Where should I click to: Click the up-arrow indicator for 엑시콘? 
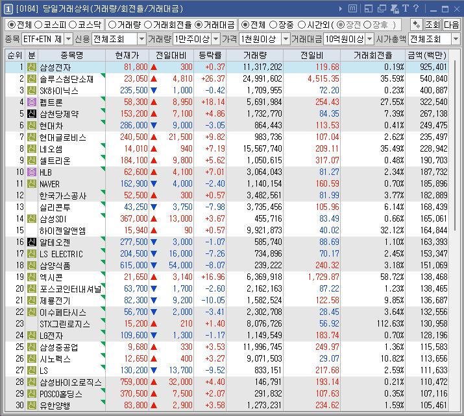(154, 277)
